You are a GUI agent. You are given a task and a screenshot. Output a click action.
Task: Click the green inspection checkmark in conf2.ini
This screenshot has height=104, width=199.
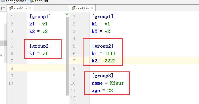pyautogui.click(x=67, y=14)
